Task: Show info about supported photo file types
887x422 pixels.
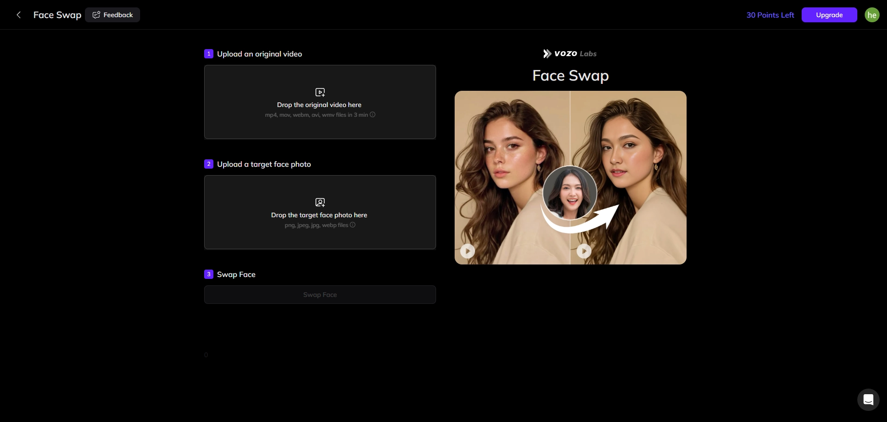Action: tap(353, 225)
